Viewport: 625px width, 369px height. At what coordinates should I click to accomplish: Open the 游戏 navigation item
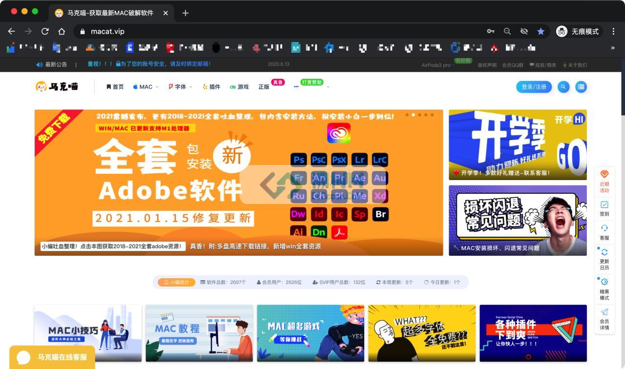[239, 87]
